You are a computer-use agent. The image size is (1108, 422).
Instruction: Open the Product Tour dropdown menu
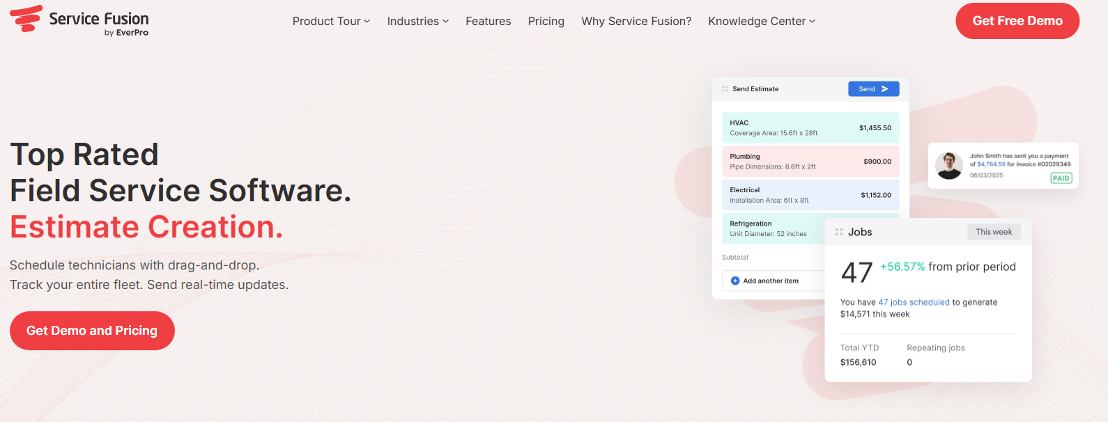pos(331,22)
